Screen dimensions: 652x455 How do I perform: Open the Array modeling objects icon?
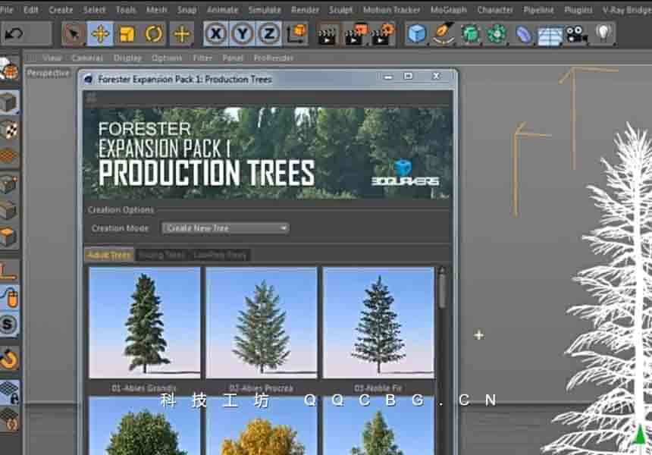497,33
